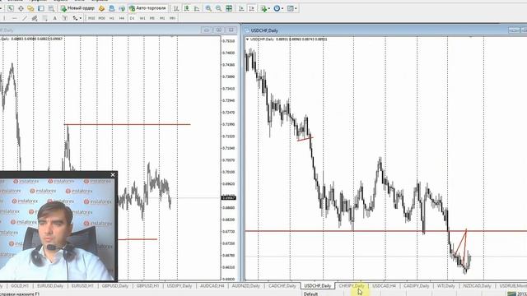Open the Navigator panel icon

pos(30,8)
